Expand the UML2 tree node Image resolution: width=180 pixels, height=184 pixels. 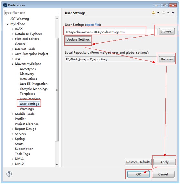(x=13, y=164)
